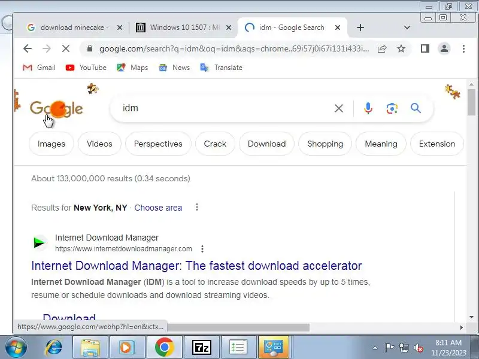Open the Windows Start menu
The width and height of the screenshot is (479, 359).
tap(16, 348)
